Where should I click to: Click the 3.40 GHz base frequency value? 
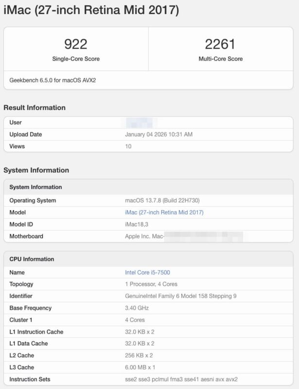click(137, 308)
